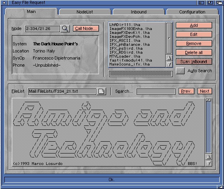
Task: Click the window close gadget at top left
Action: pos(4,3)
